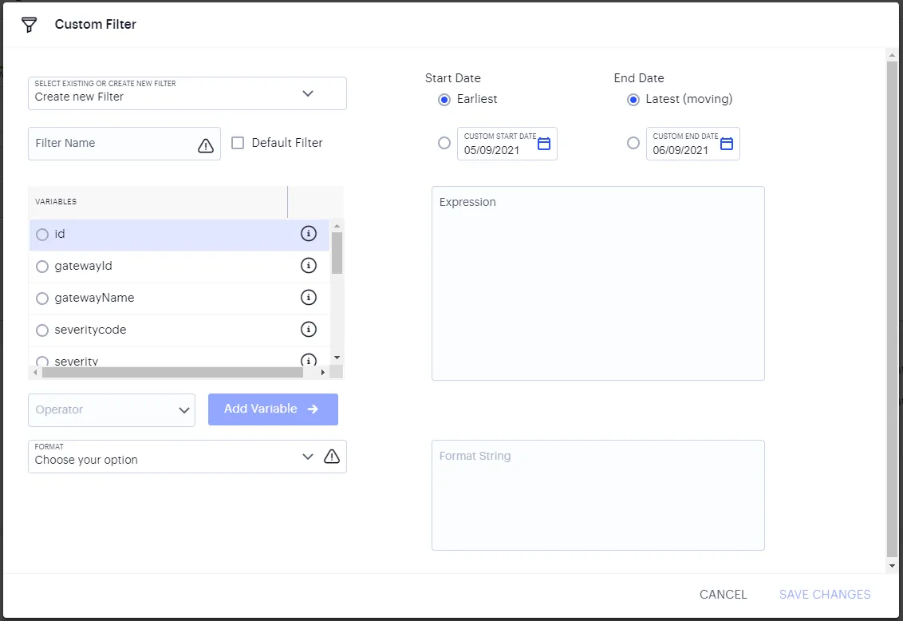Click the variables list horizontal scrollbar

[173, 373]
